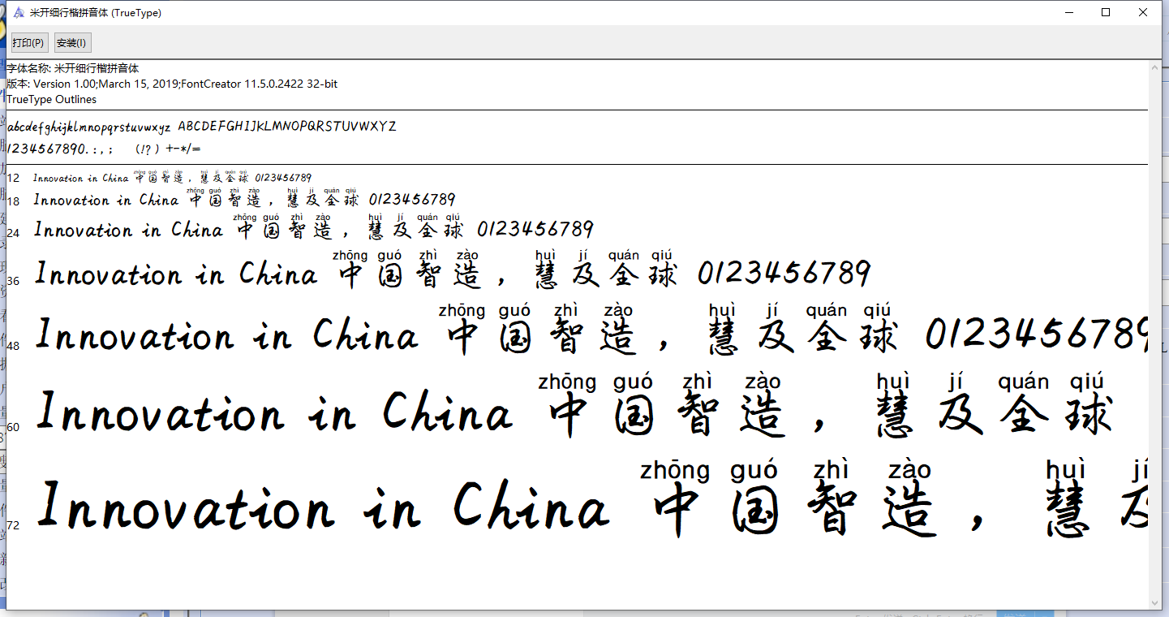Click the size label 36

pos(13,283)
